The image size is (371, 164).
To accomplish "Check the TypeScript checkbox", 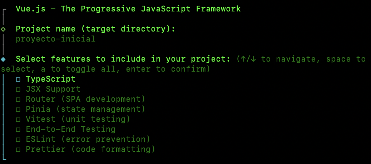I will [x=18, y=79].
